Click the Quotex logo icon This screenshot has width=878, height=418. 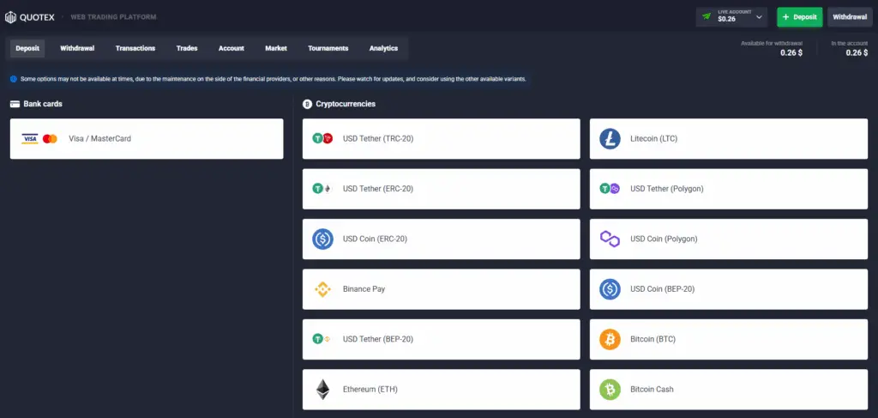point(10,17)
